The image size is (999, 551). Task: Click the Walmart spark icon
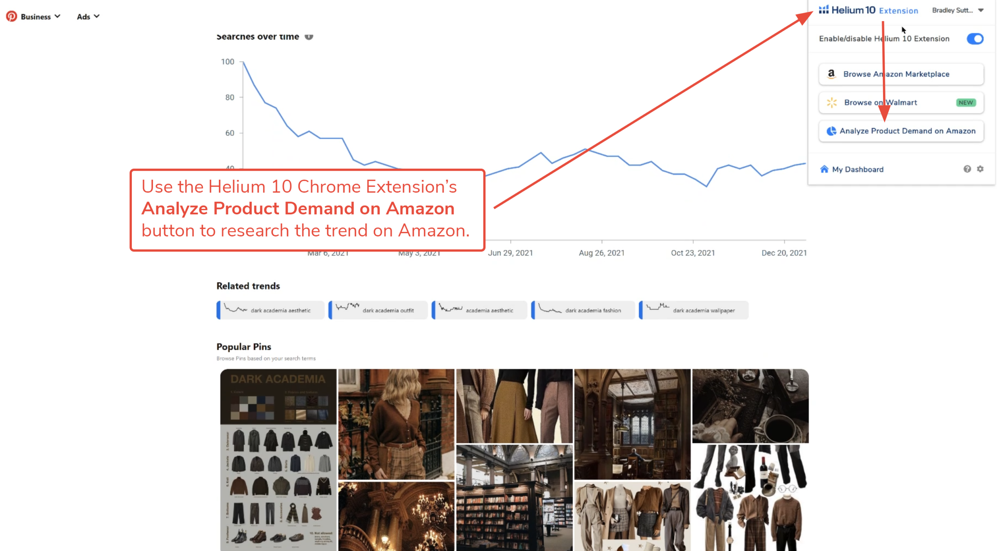tap(832, 102)
